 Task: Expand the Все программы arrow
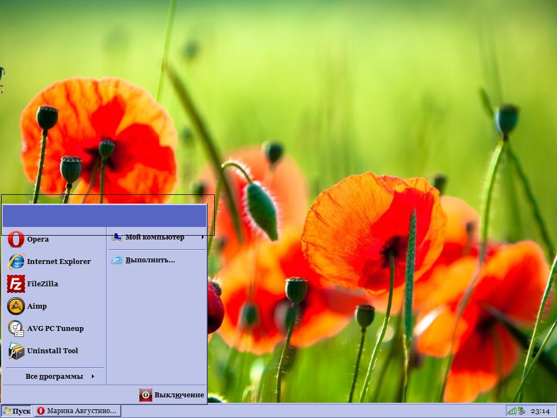tap(92, 377)
